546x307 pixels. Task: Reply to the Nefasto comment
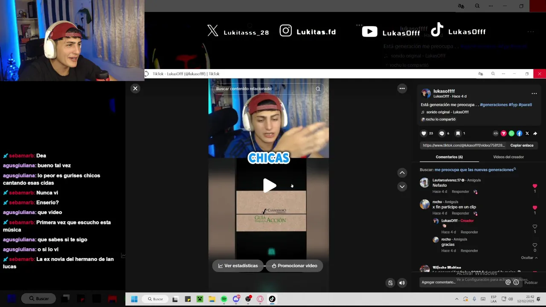click(x=460, y=191)
